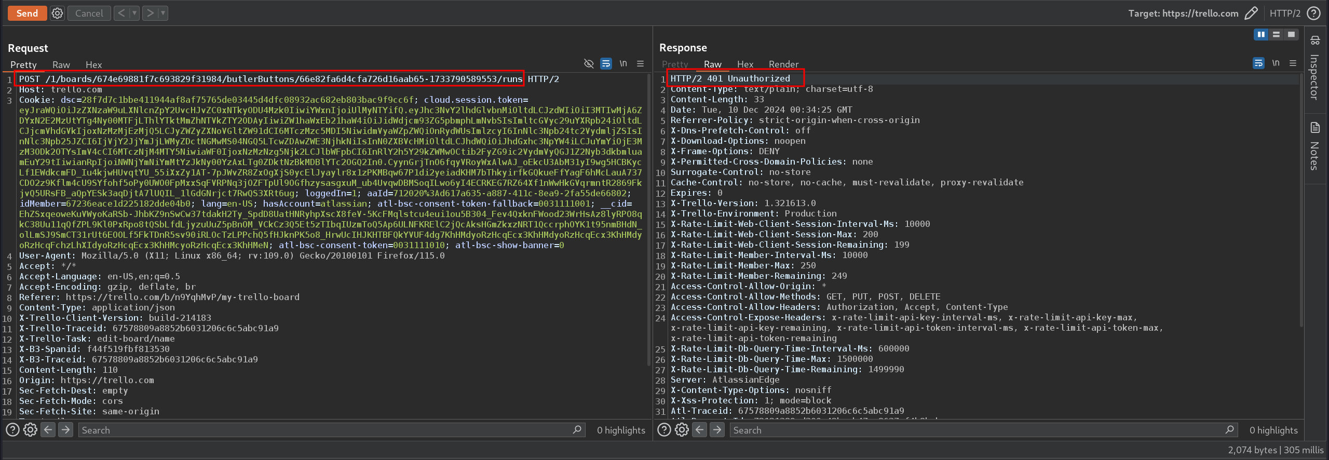
Task: Click HTTP/2 protocol selector
Action: click(x=1285, y=13)
